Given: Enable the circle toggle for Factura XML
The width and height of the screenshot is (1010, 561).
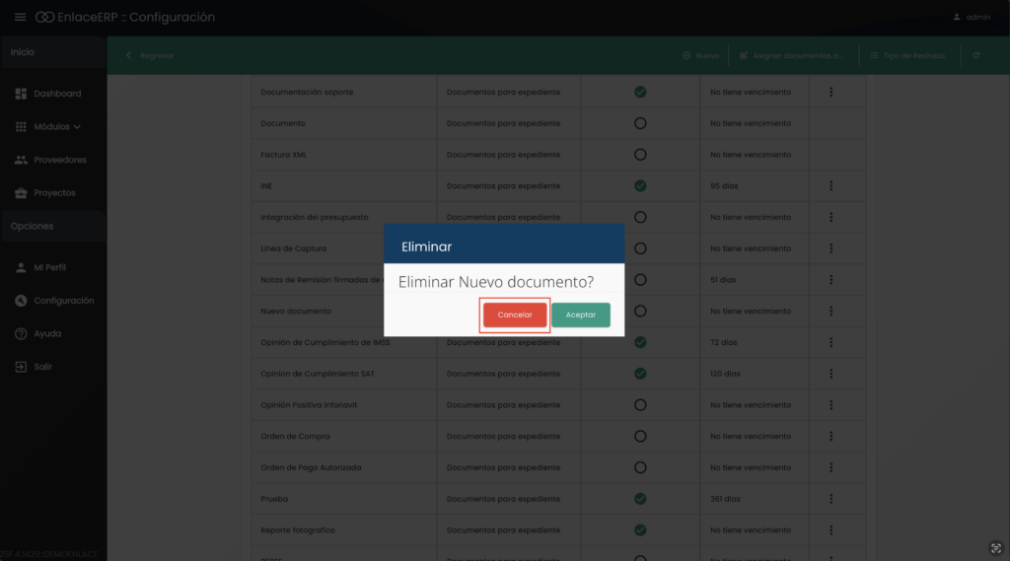Looking at the screenshot, I should coord(640,155).
